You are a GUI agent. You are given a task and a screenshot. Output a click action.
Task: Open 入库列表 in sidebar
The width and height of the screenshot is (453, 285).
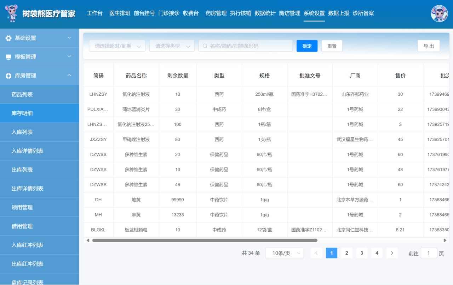[40, 132]
